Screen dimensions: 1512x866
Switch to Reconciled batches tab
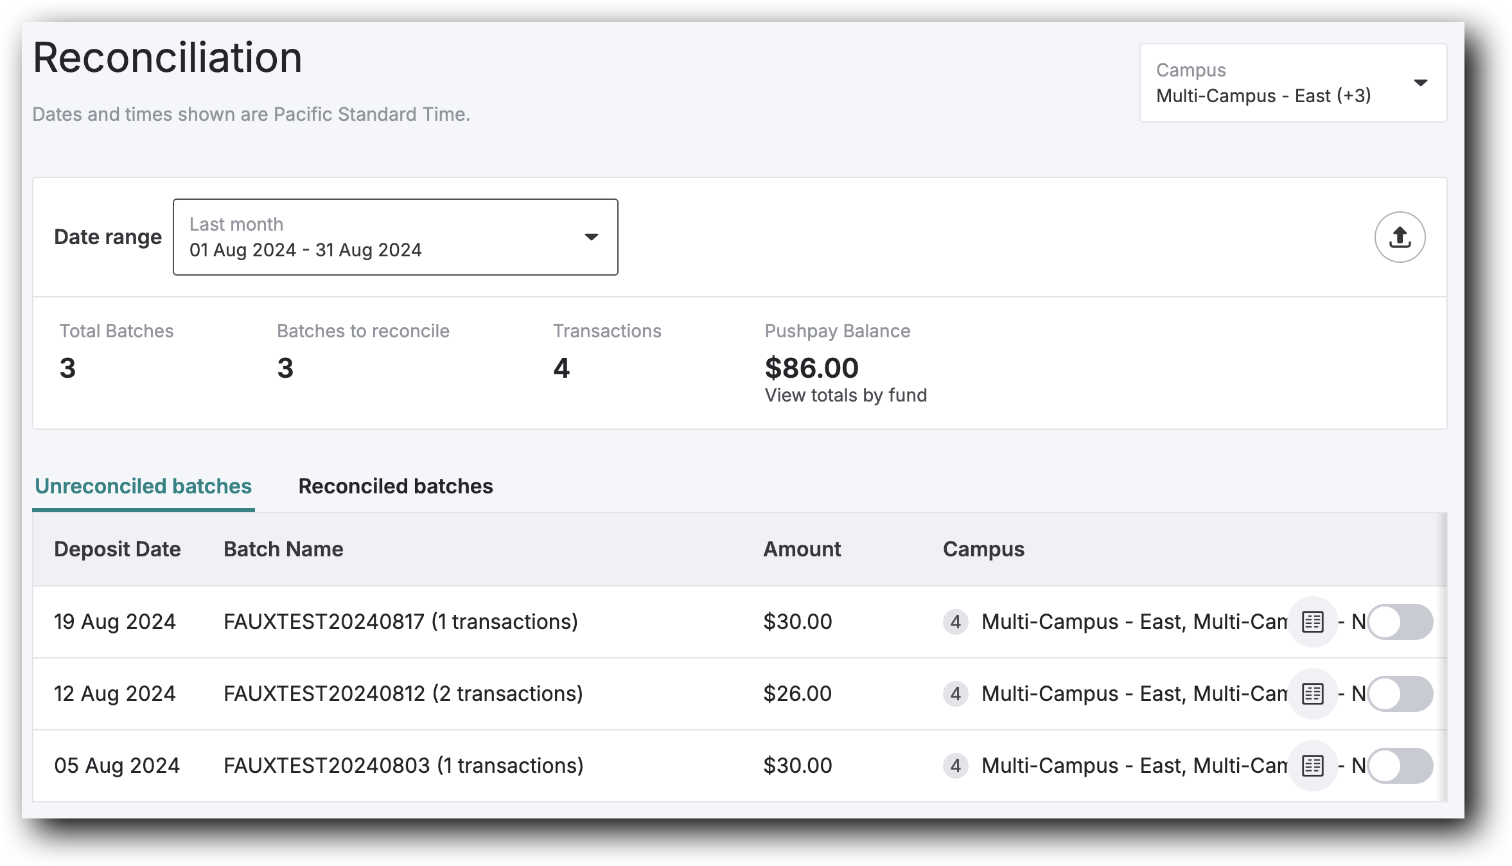[x=396, y=486]
